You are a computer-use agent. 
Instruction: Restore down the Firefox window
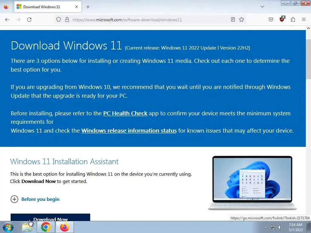[x=296, y=3]
